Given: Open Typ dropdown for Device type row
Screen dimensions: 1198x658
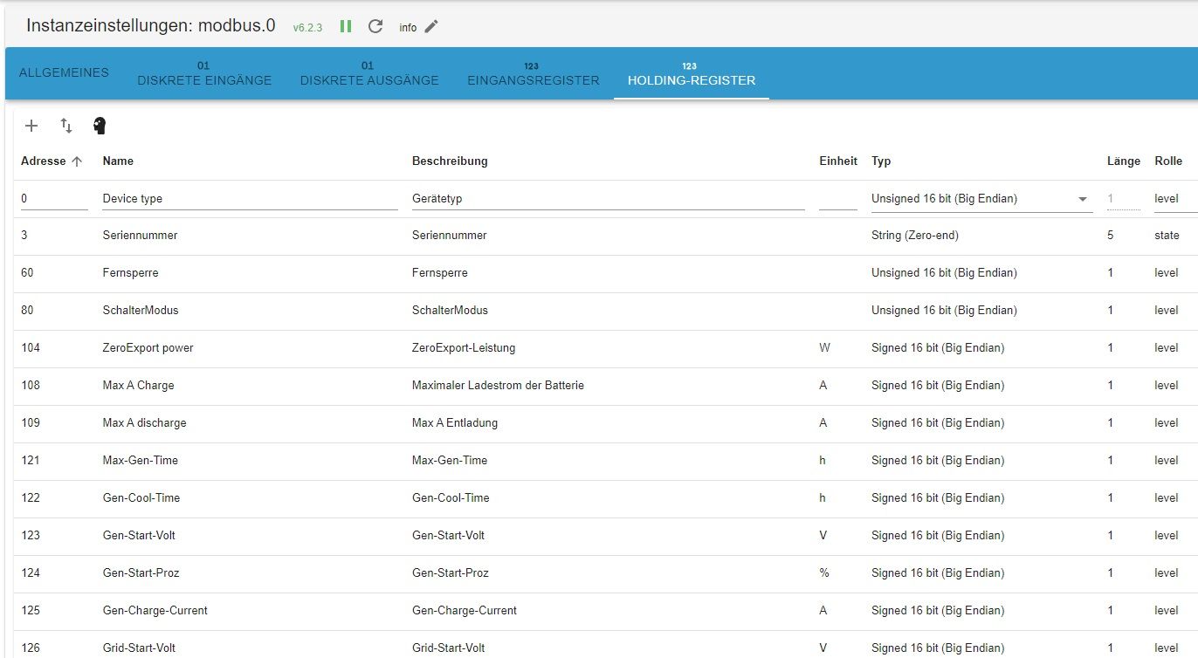Looking at the screenshot, I should pos(981,199).
